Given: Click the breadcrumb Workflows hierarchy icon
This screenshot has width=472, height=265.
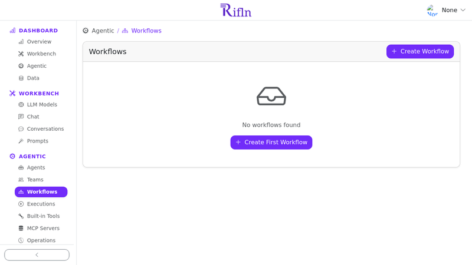Looking at the screenshot, I should 125,31.
